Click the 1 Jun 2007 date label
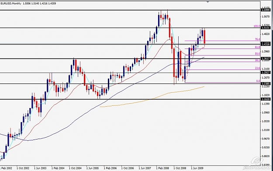Image resolution: width=273 pixels, height=171 pixels. (145, 168)
